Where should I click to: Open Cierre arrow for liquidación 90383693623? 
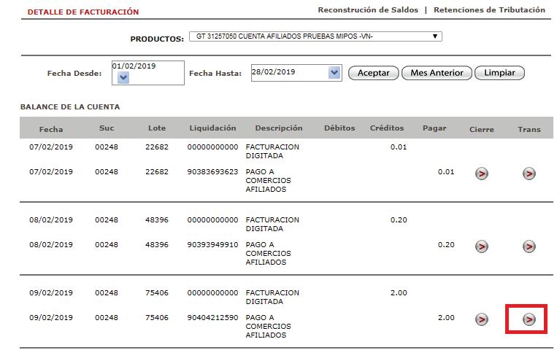(x=481, y=174)
